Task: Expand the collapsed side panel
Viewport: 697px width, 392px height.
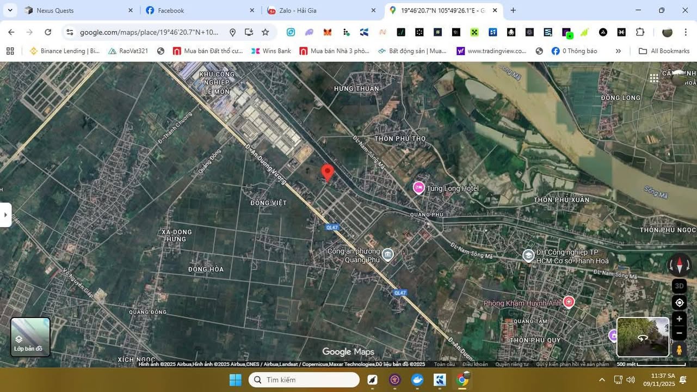Action: (5, 215)
